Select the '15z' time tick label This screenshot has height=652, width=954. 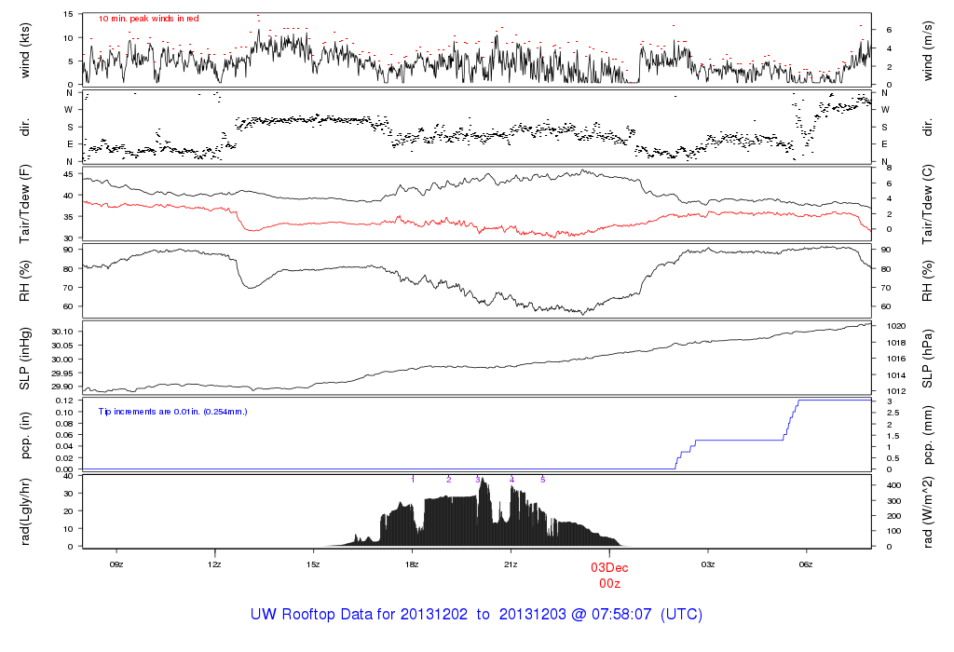(x=313, y=564)
